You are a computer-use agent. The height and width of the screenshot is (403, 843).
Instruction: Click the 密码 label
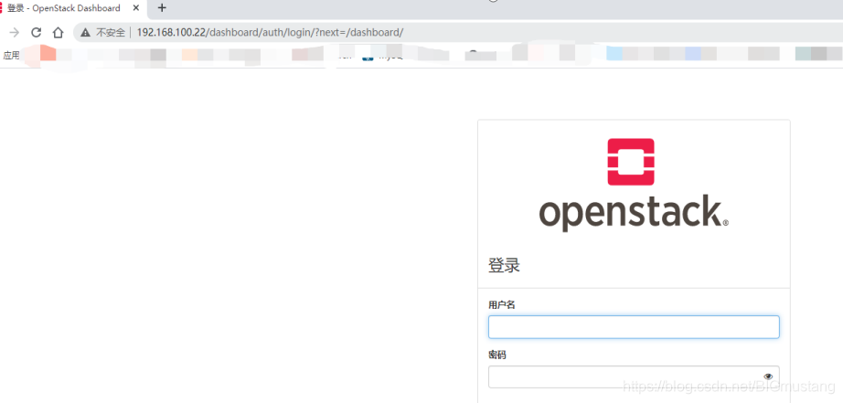tap(497, 355)
